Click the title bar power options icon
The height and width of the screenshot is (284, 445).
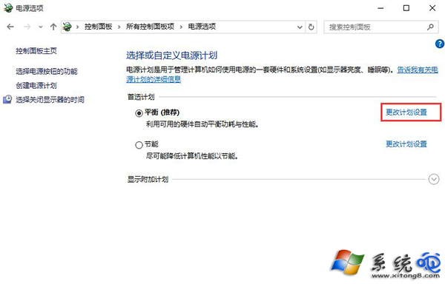click(8, 8)
